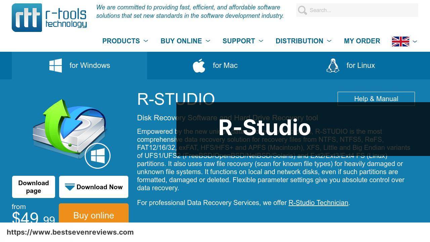Switch to the for Linux tab
Image resolution: width=430 pixels, height=242 pixels.
click(350, 66)
